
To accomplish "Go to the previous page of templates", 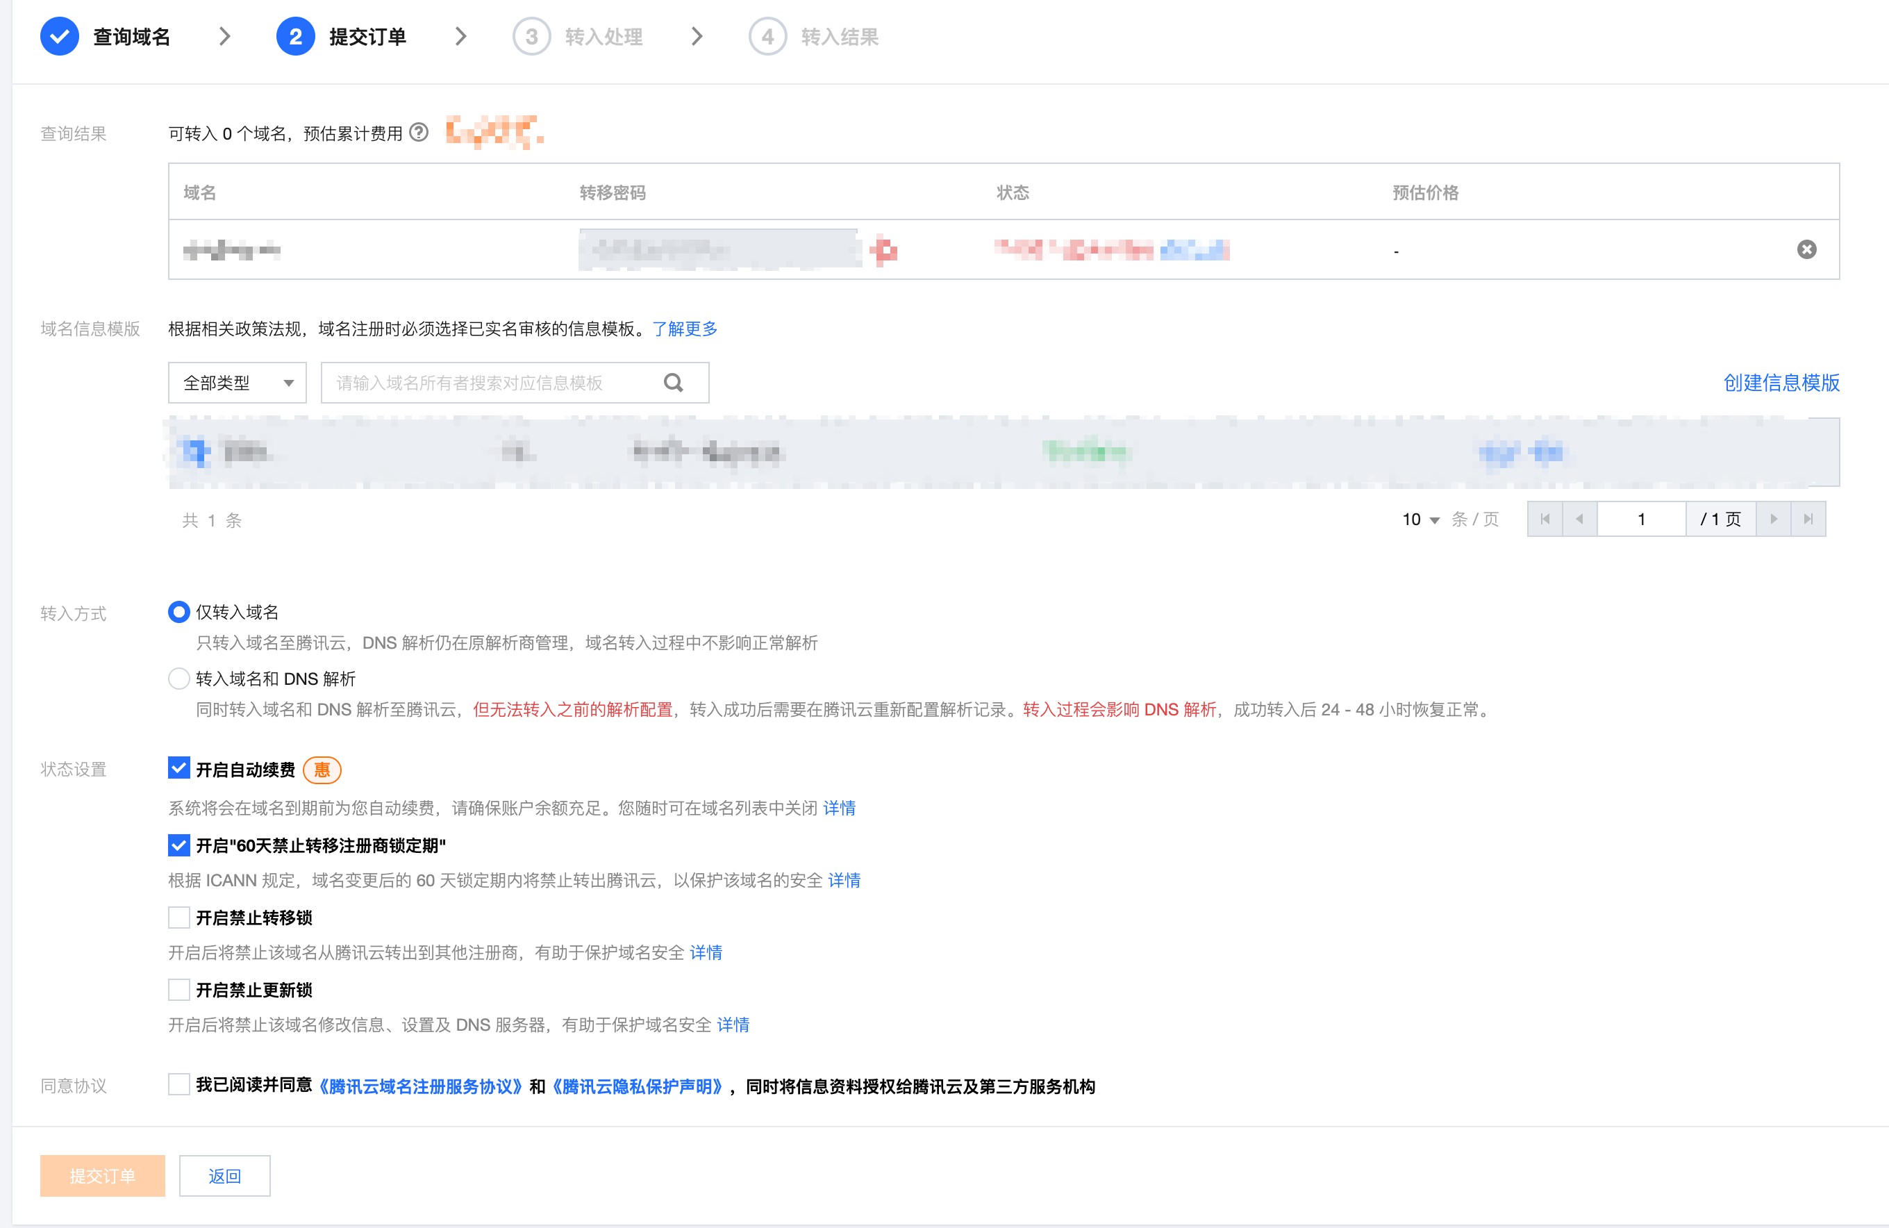I will [1580, 518].
